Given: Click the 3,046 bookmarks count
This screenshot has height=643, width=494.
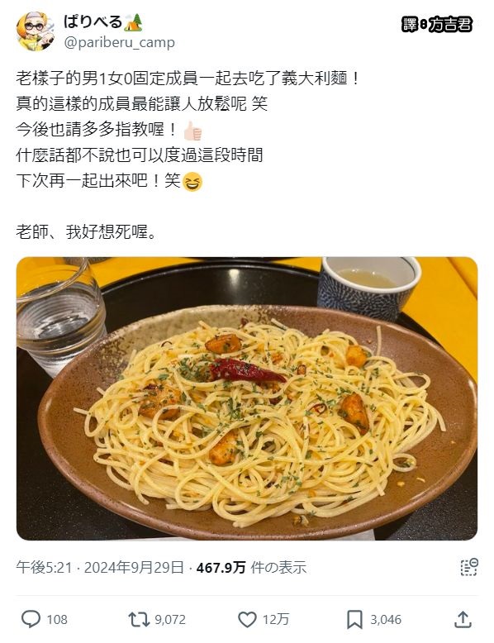Looking at the screenshot, I should [x=386, y=620].
